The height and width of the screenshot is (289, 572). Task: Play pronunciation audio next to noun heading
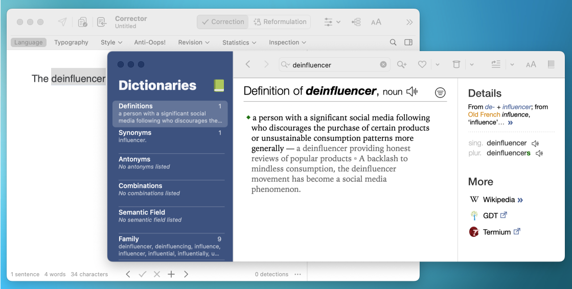pos(412,92)
